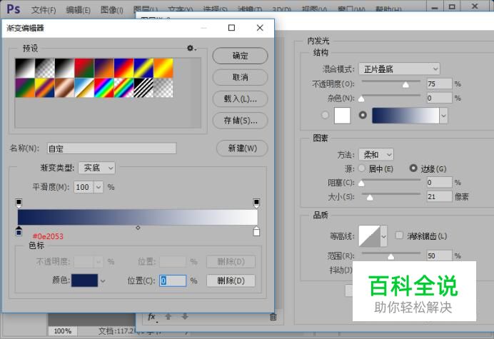Click 等高线 contour thumbnail

pyautogui.click(x=370, y=236)
